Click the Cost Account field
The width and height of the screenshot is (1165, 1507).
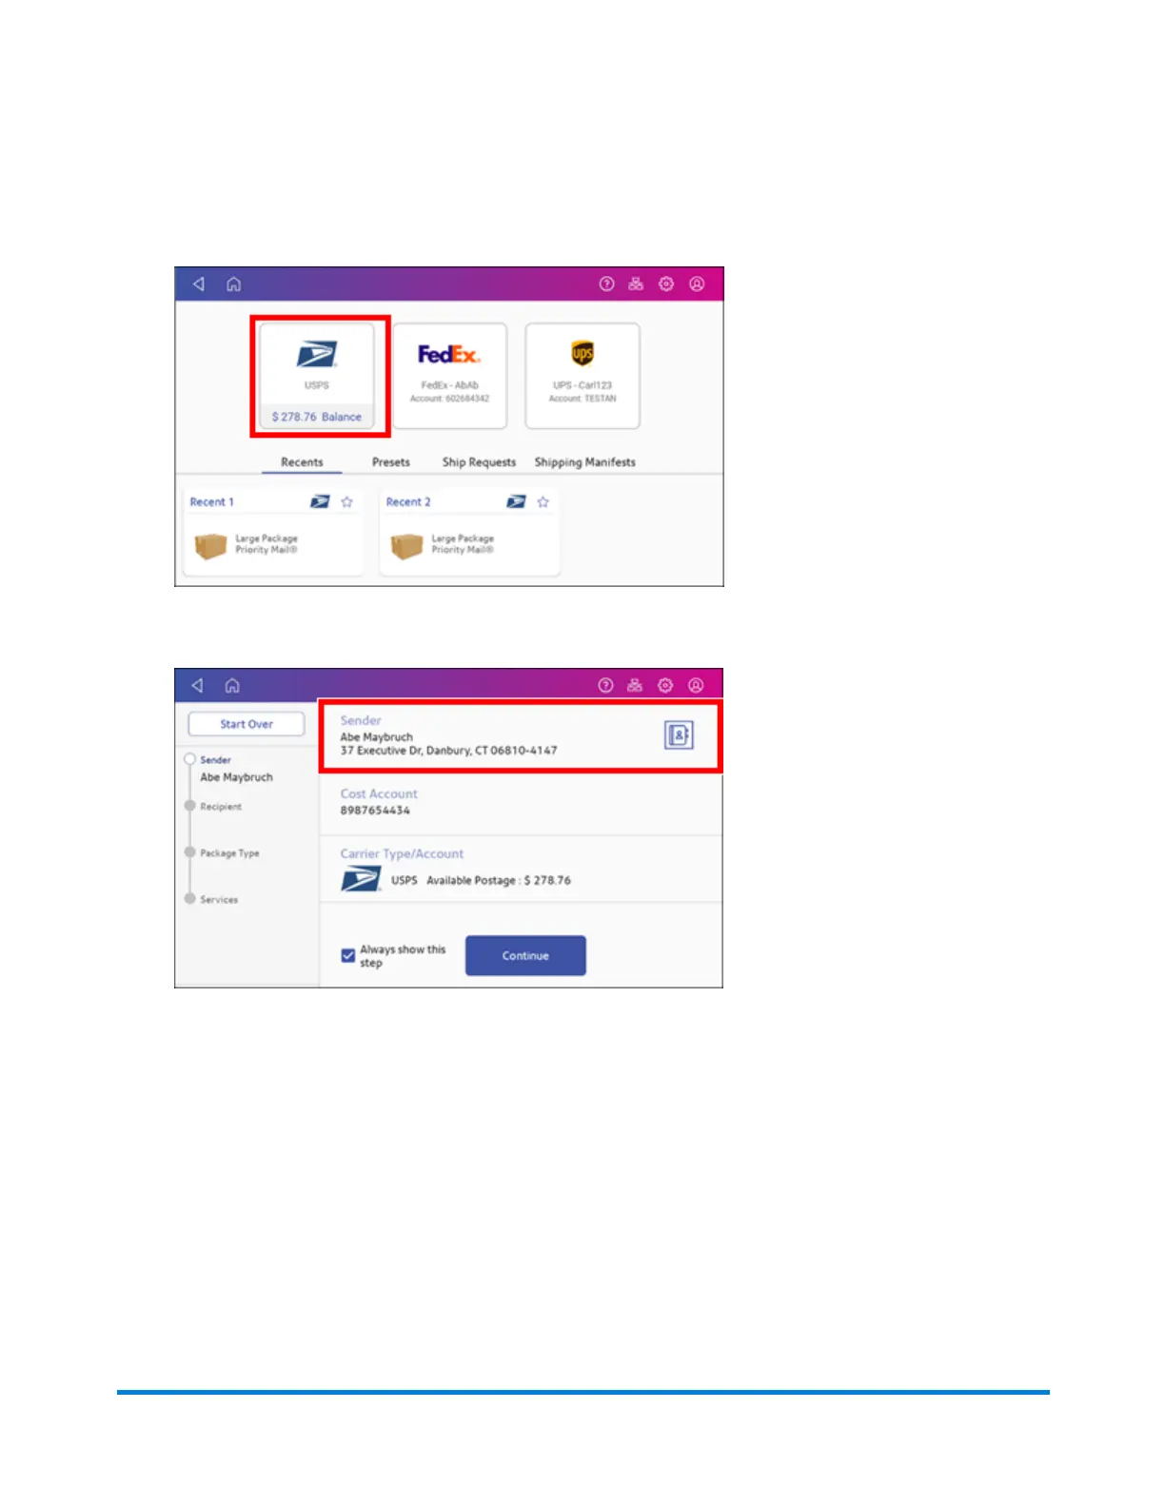521,802
